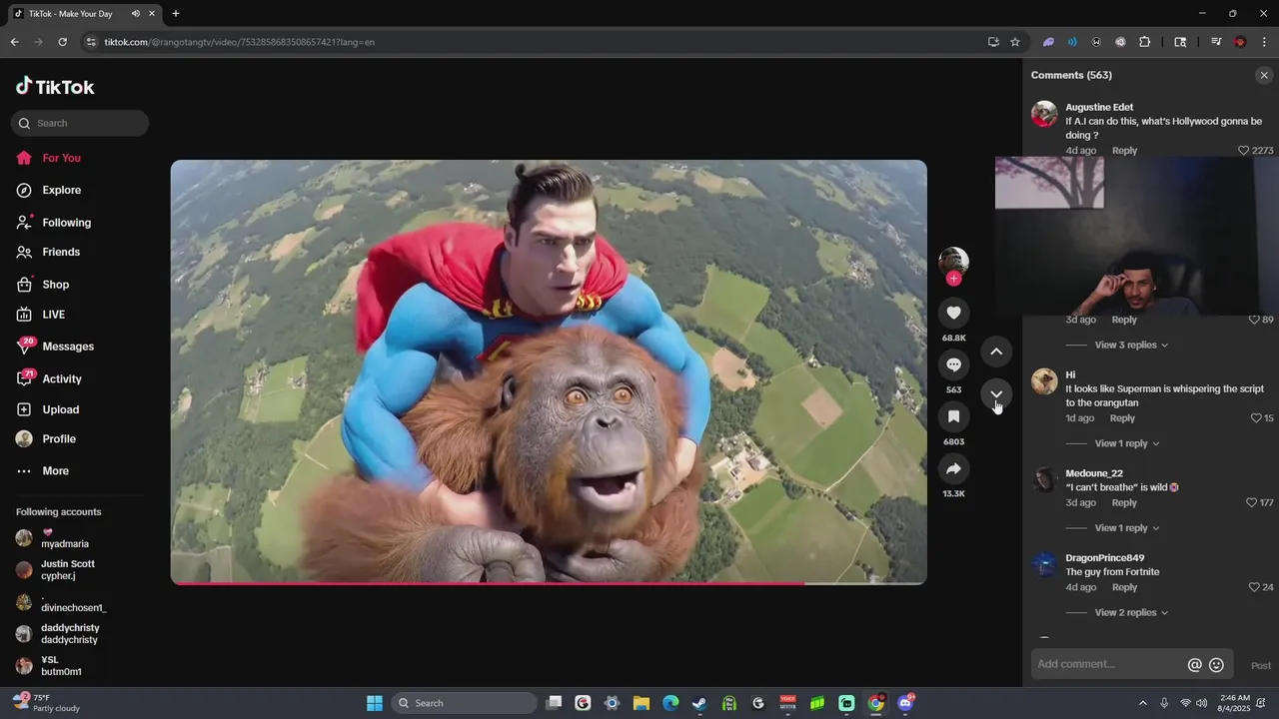The width and height of the screenshot is (1279, 719).
Task: Click the Add comment field
Action: (x=1108, y=664)
